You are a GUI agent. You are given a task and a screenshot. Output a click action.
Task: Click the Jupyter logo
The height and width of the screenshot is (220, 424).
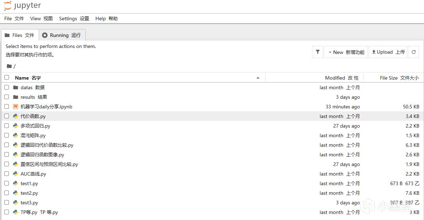click(22, 6)
